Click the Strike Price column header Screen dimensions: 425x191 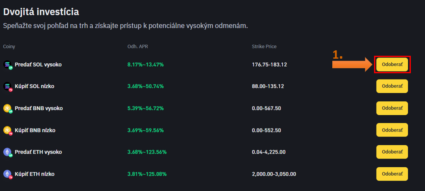tap(264, 47)
